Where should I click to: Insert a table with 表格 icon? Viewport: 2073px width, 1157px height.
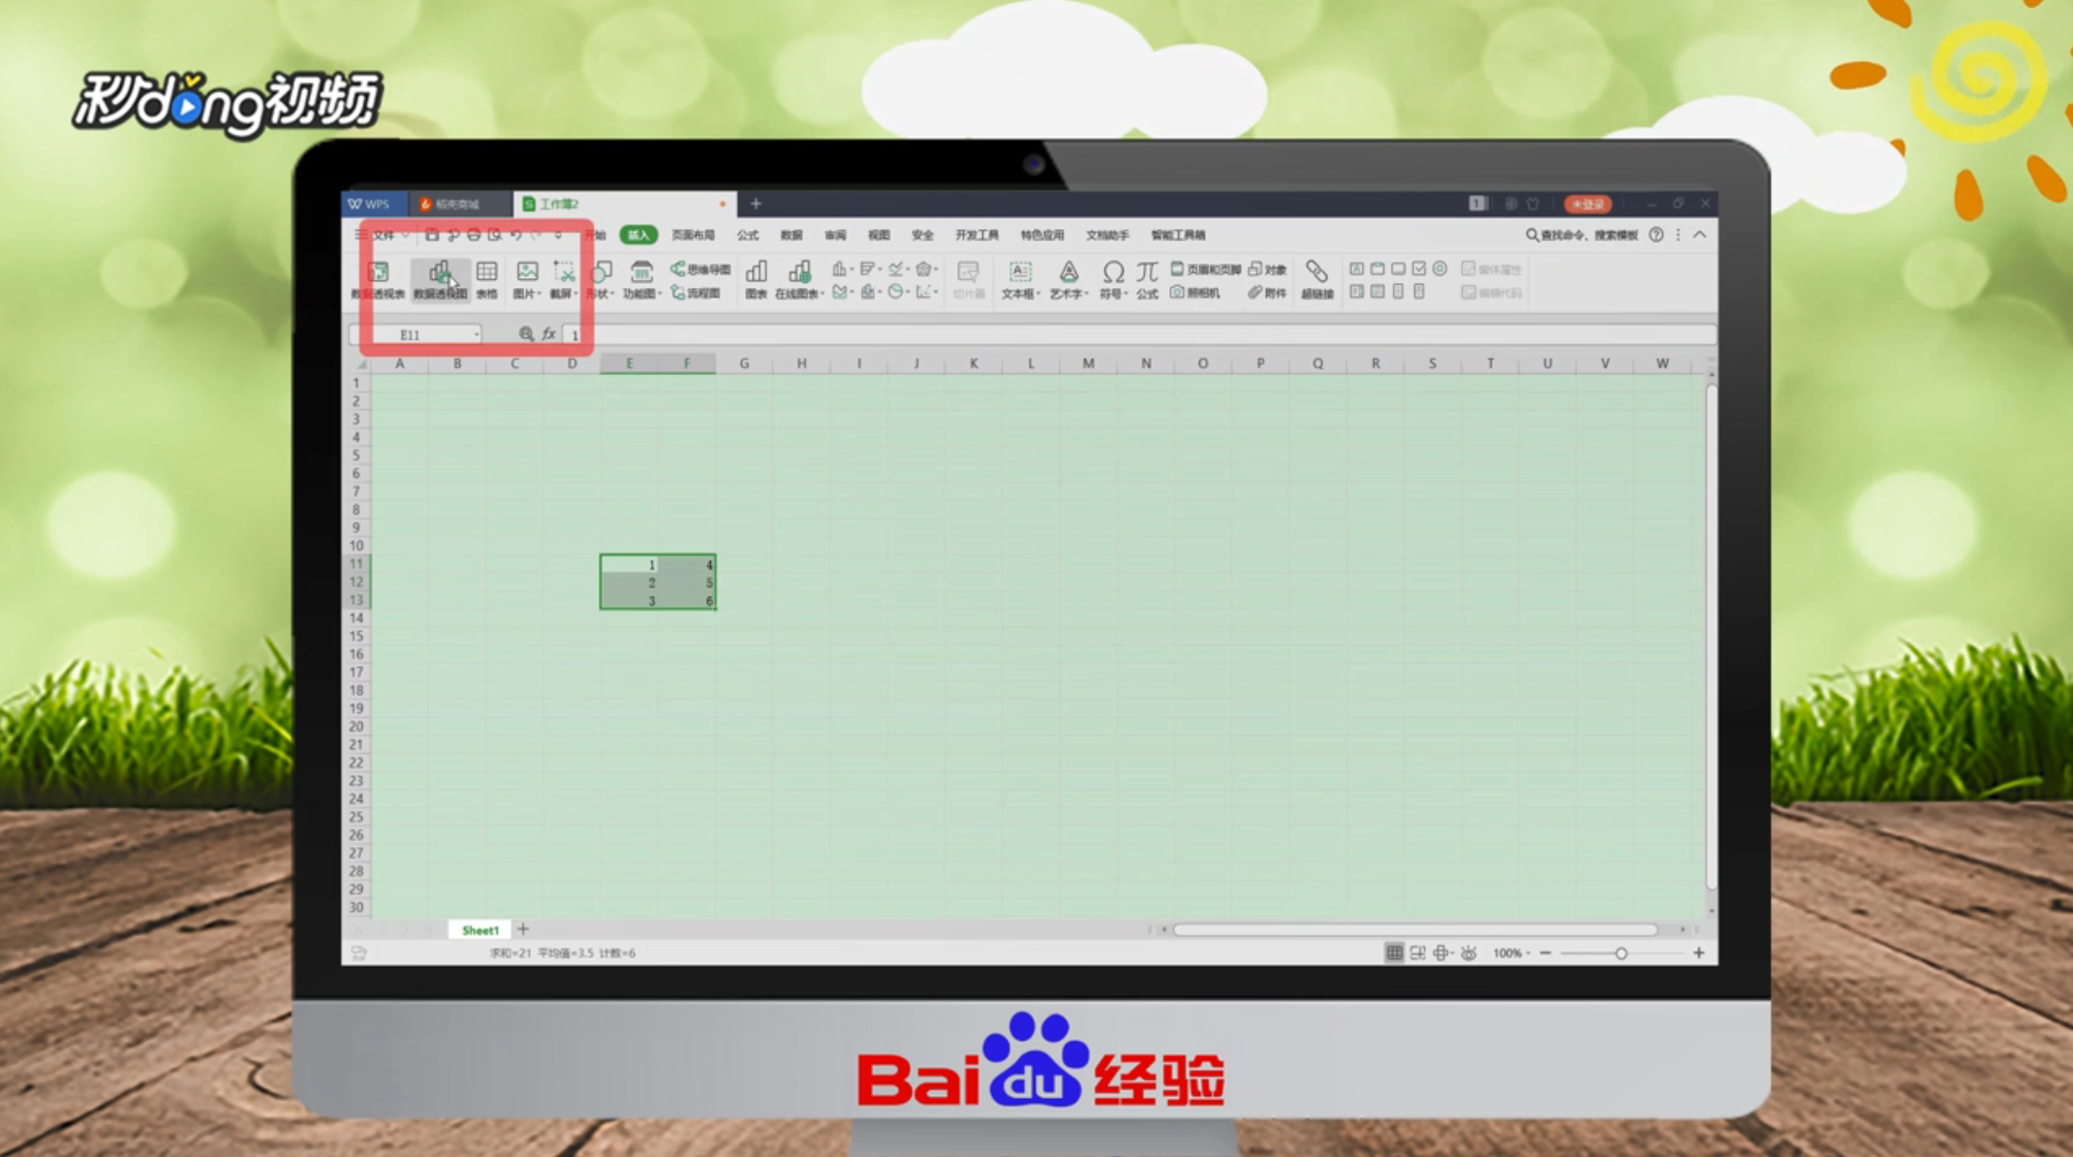(486, 278)
